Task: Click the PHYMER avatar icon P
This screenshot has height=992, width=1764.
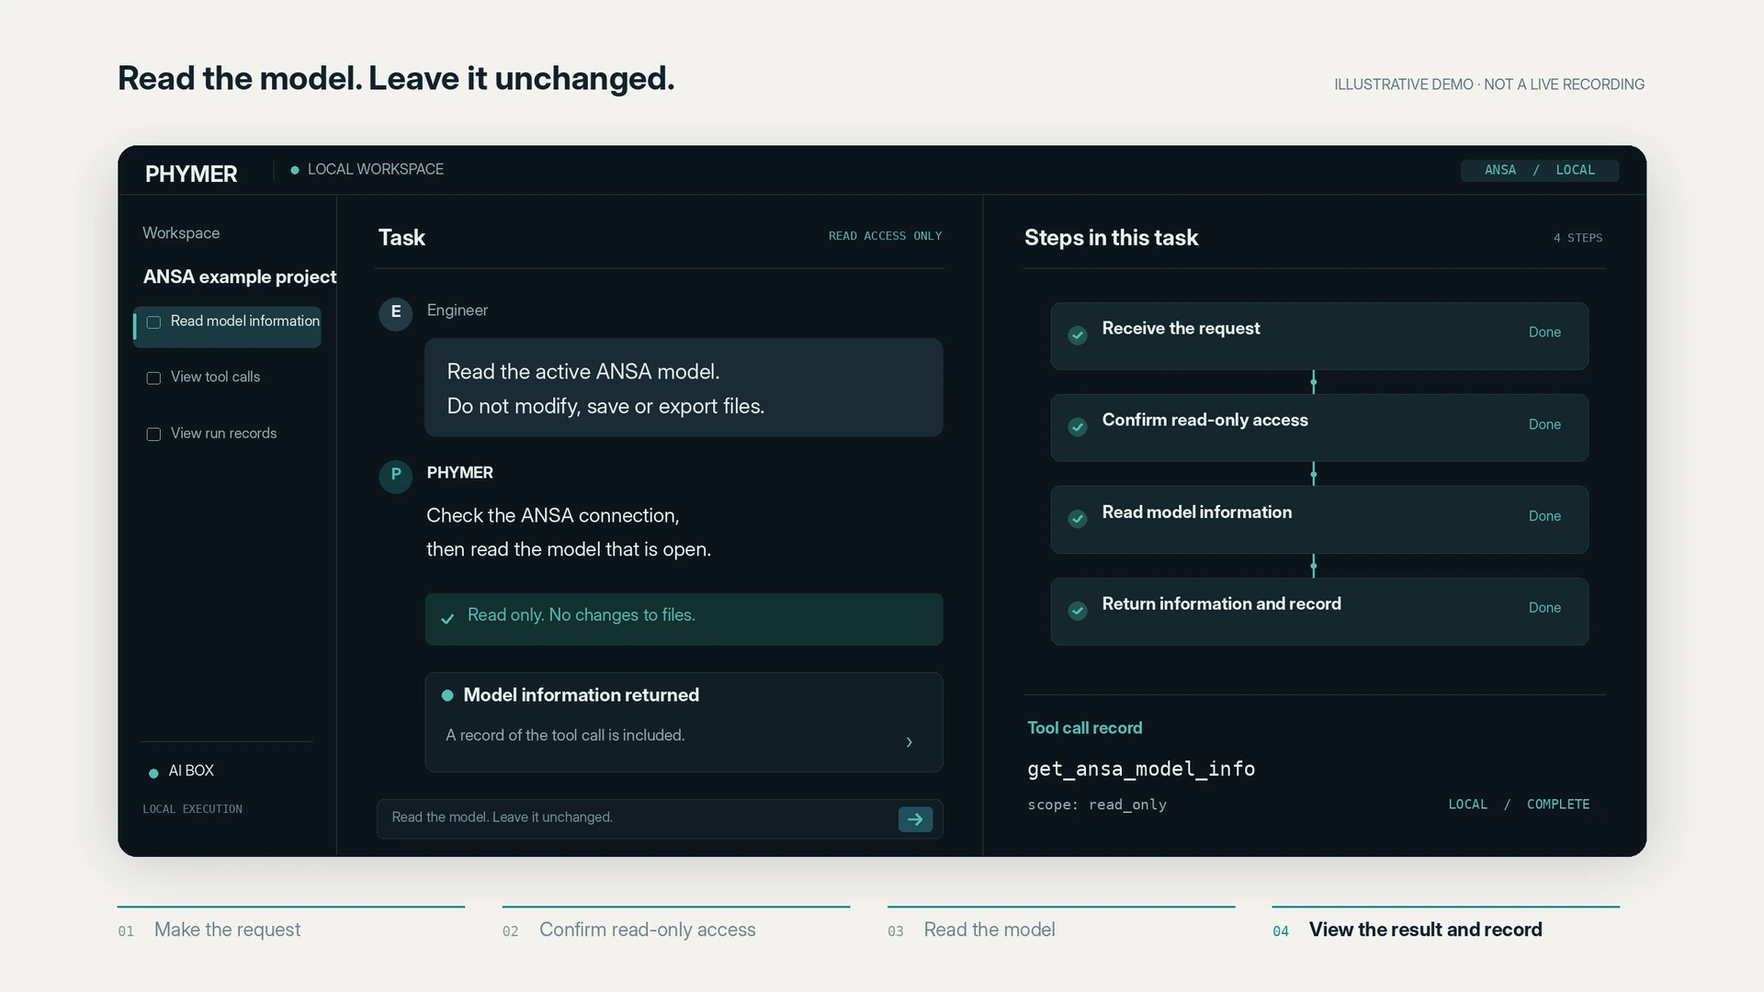Action: (x=396, y=476)
